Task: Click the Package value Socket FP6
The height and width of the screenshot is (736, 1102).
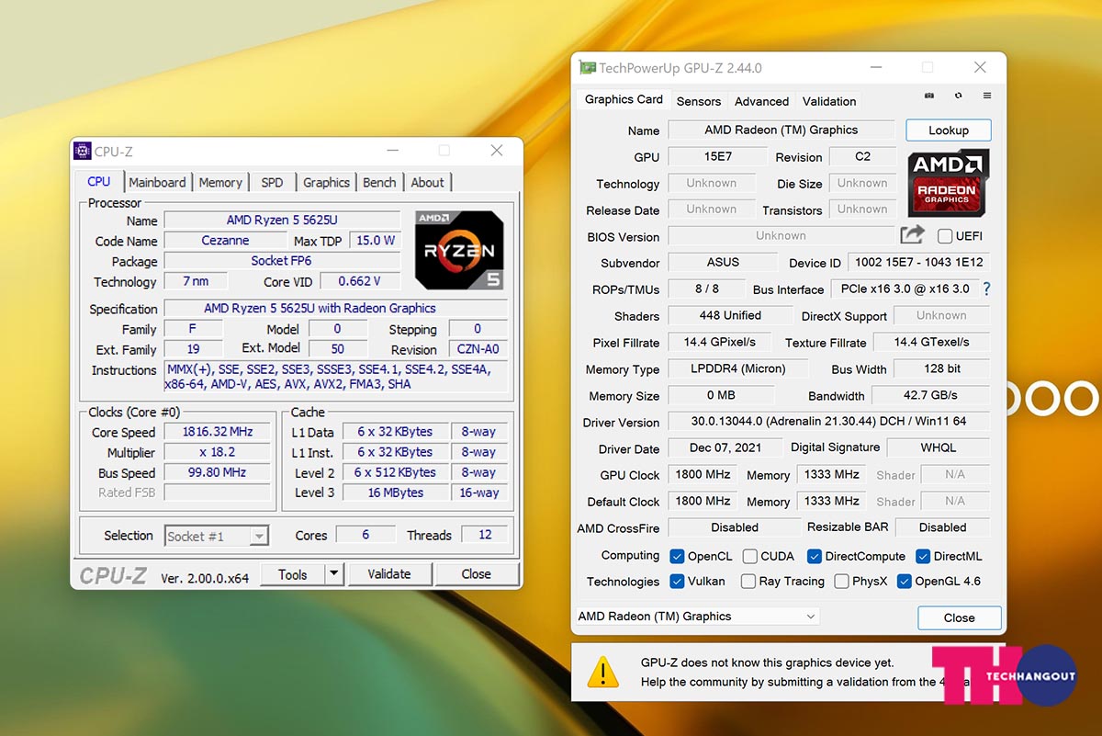Action: tap(282, 261)
